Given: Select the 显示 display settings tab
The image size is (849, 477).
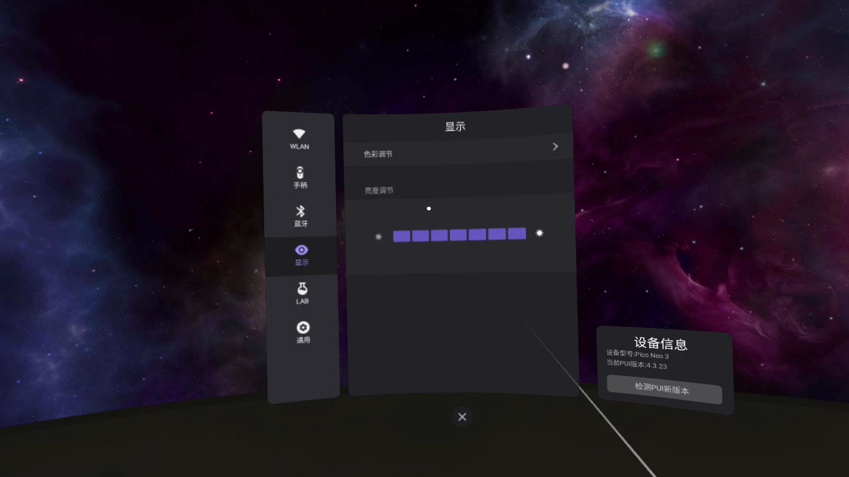Looking at the screenshot, I should pos(301,255).
